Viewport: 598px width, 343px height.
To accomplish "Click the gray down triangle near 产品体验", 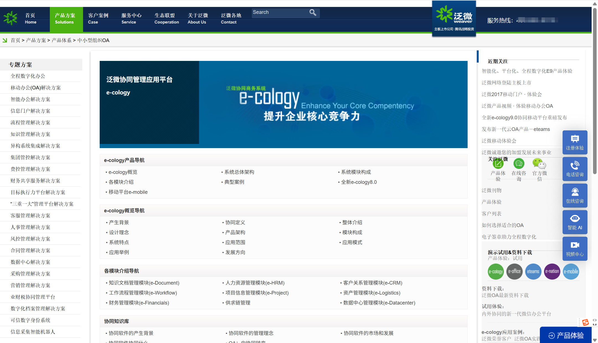I will tap(594, 340).
